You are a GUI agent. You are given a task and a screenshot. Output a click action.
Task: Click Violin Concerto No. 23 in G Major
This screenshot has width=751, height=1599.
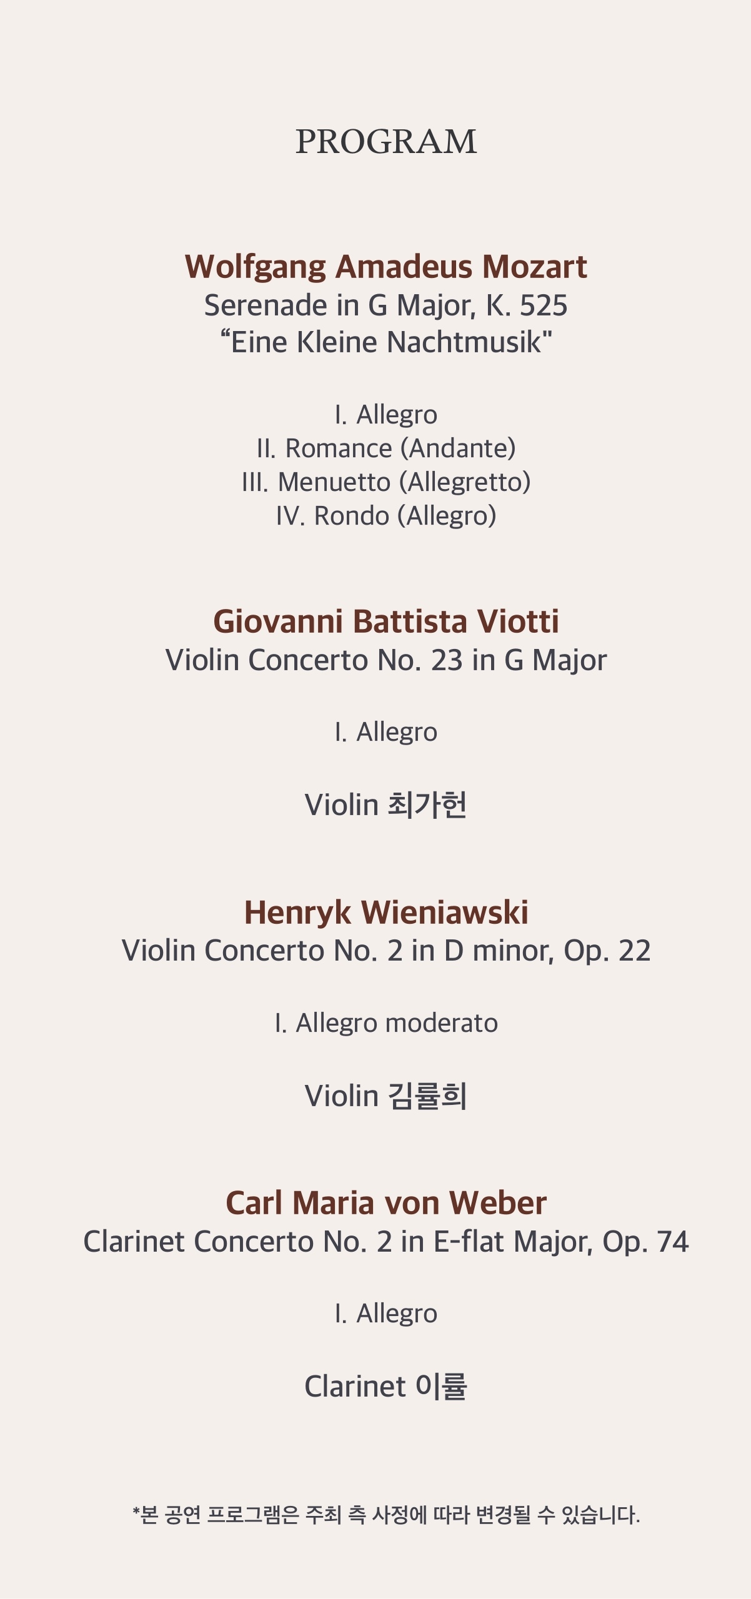click(x=385, y=660)
